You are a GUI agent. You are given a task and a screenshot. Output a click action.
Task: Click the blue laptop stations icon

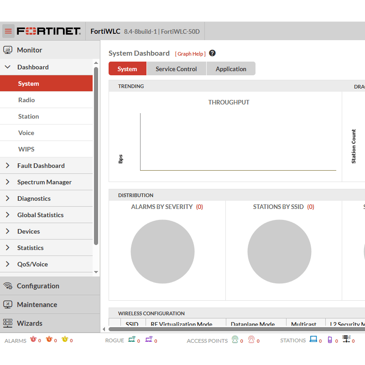pos(313,339)
